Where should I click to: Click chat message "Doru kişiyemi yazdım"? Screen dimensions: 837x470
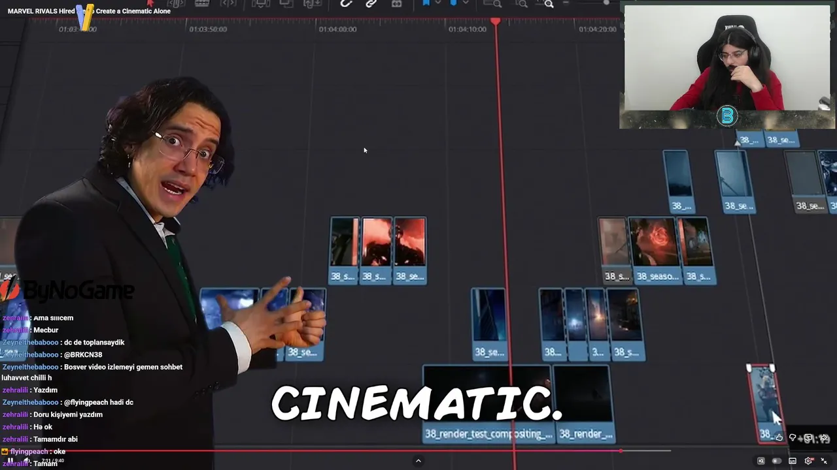(68, 415)
